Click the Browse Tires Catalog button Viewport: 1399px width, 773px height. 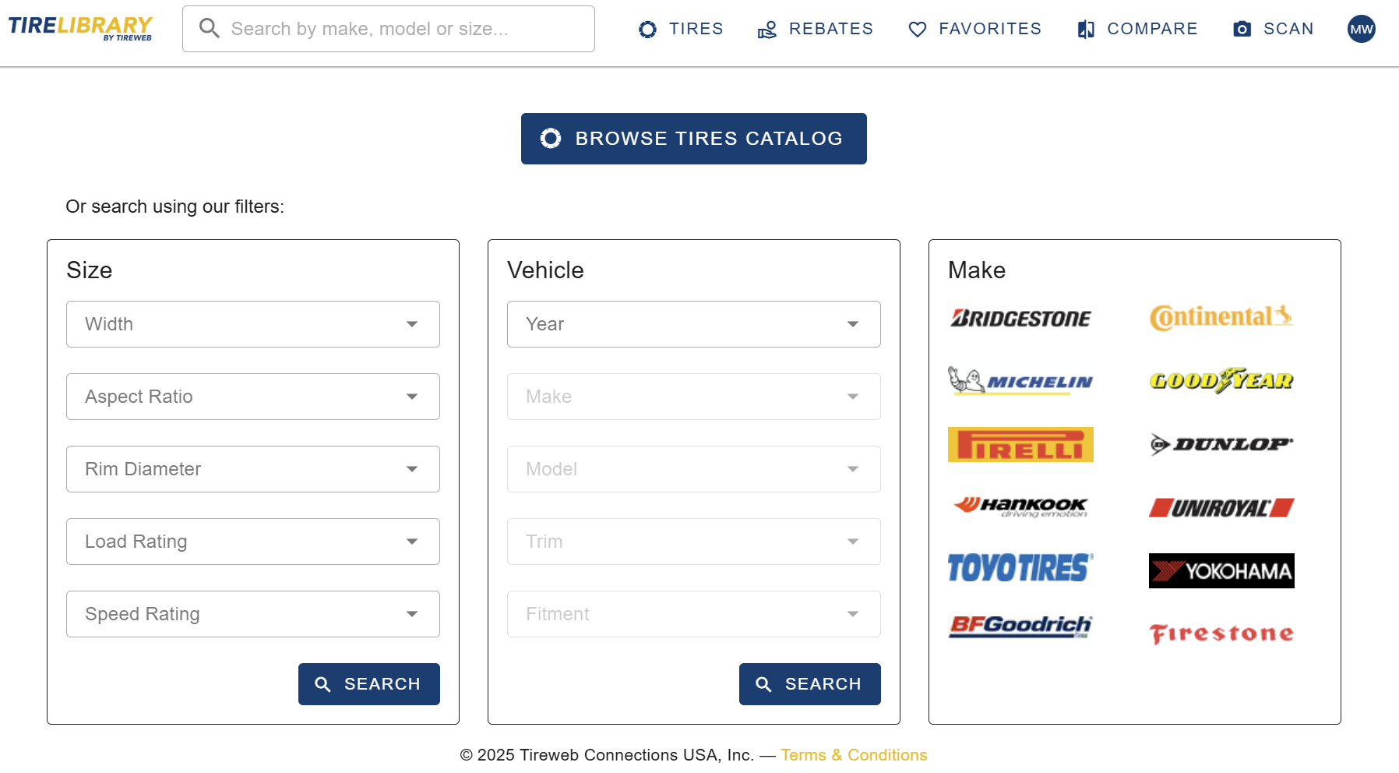point(694,139)
